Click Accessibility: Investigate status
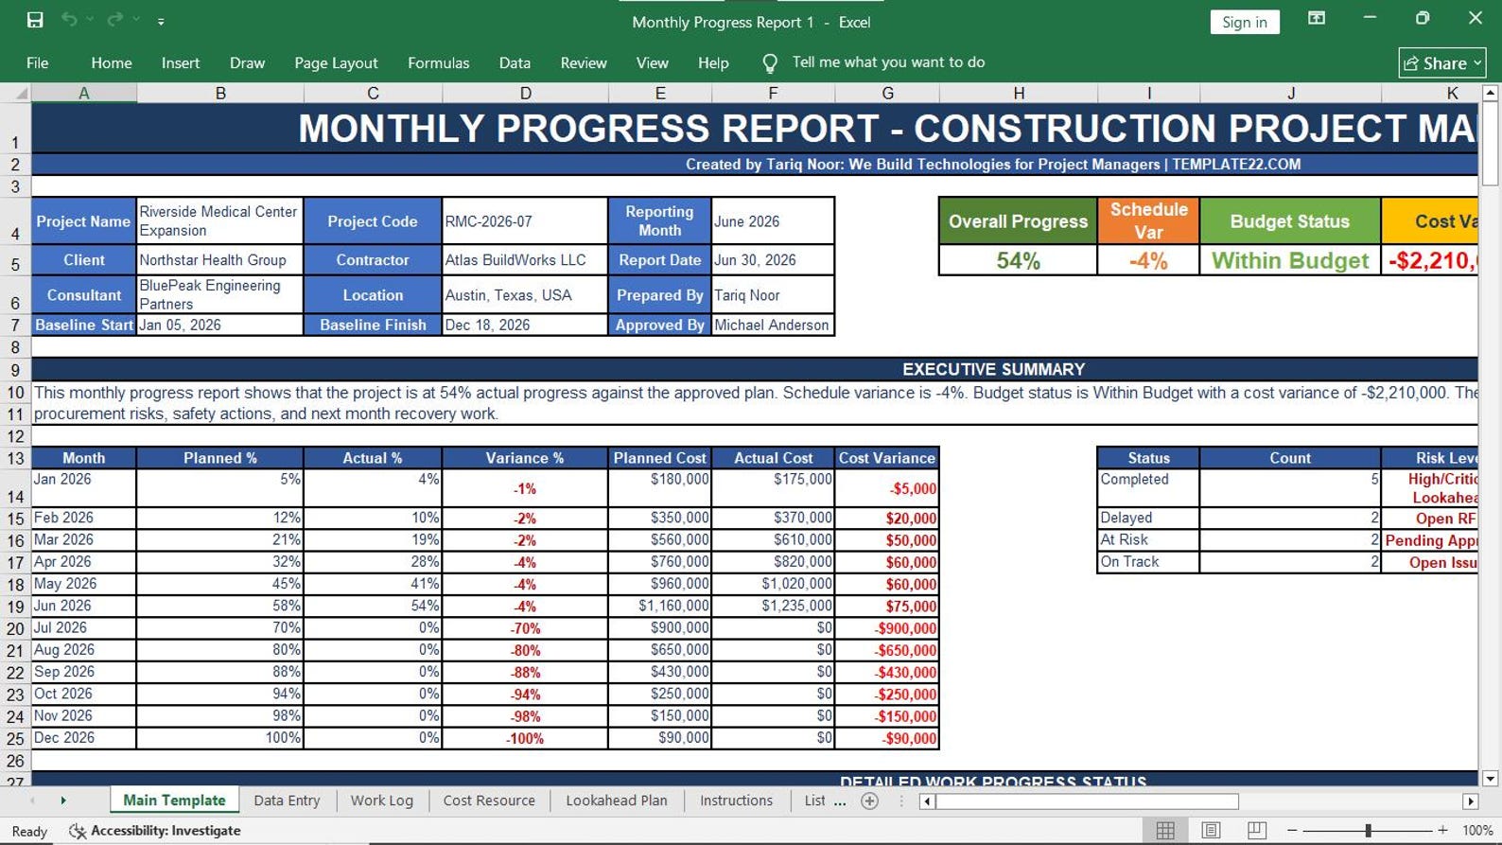This screenshot has width=1502, height=845. [155, 830]
